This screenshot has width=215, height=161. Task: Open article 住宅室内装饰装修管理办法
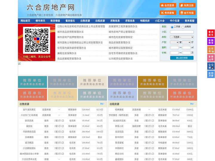[x=72, y=48]
